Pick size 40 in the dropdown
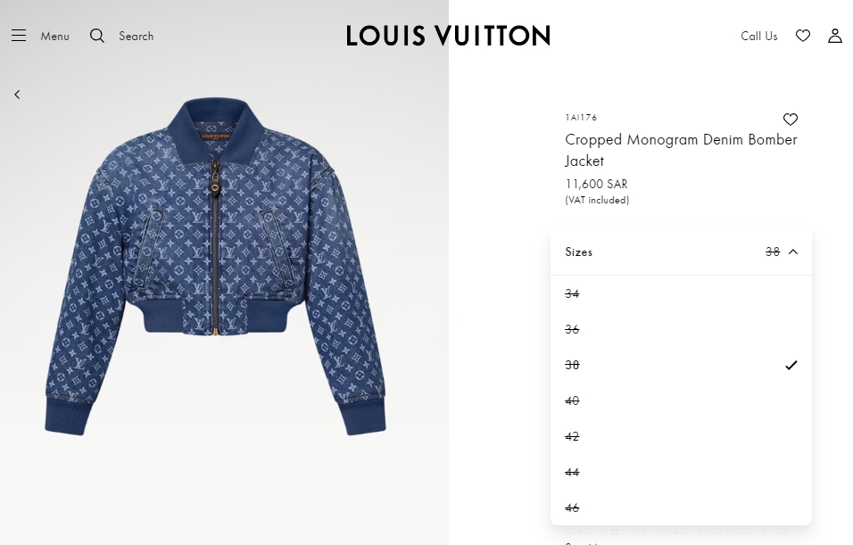This screenshot has height=545, width=853. click(681, 400)
